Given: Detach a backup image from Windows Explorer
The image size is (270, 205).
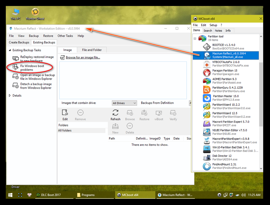Looking at the screenshot, I should coord(32,86).
